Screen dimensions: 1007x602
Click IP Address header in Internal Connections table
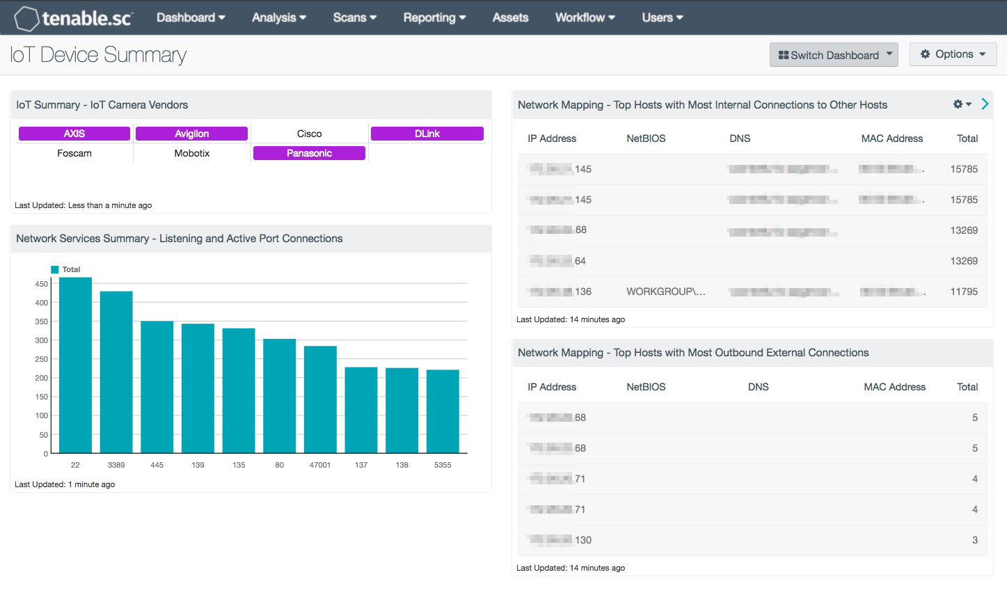click(552, 138)
